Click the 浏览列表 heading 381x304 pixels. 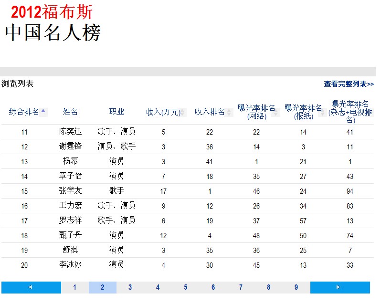17,84
